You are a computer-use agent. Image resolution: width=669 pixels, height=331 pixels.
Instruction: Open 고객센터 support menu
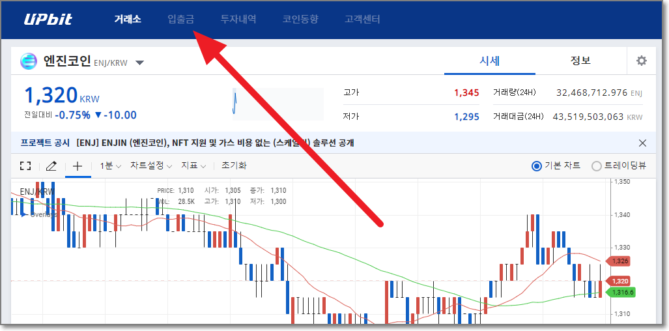[362, 19]
